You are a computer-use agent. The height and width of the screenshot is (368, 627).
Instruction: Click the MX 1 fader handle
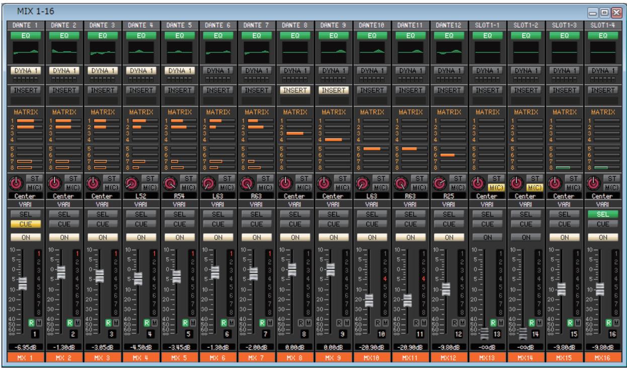click(22, 283)
